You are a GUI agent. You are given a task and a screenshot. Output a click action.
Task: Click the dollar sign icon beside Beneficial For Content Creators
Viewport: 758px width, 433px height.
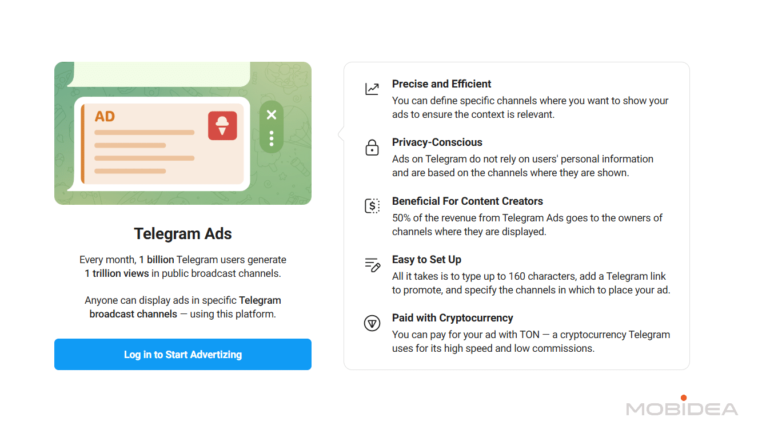pos(372,206)
